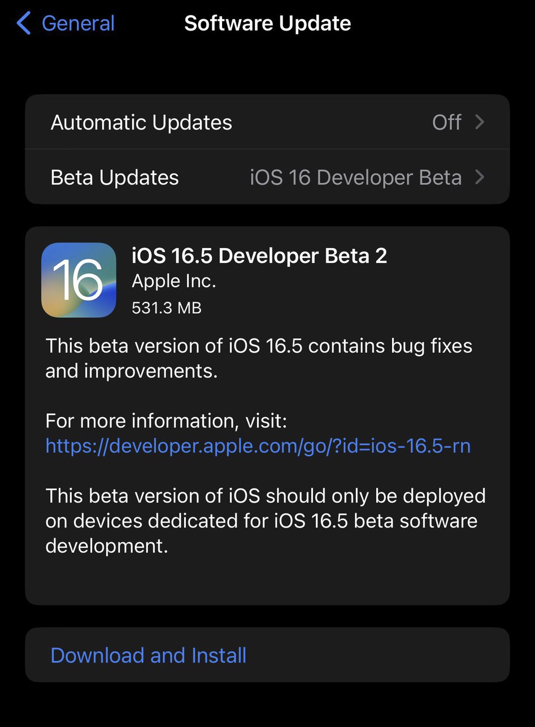Click the 'and improvements.' text line
The width and height of the screenshot is (535, 727).
131,371
